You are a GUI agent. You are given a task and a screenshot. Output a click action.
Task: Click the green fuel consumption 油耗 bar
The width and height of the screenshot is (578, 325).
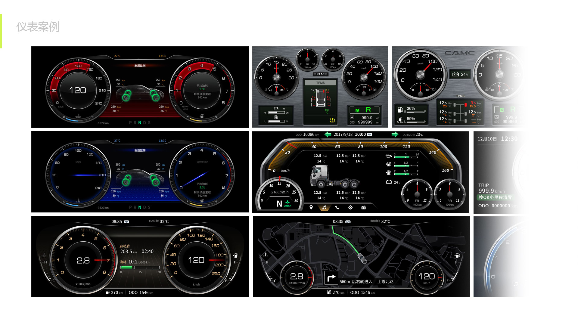click(x=126, y=268)
